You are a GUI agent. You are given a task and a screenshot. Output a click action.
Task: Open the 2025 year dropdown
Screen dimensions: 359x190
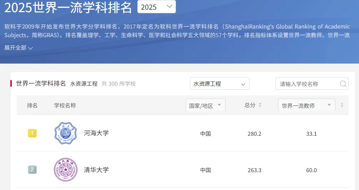(x=157, y=7)
